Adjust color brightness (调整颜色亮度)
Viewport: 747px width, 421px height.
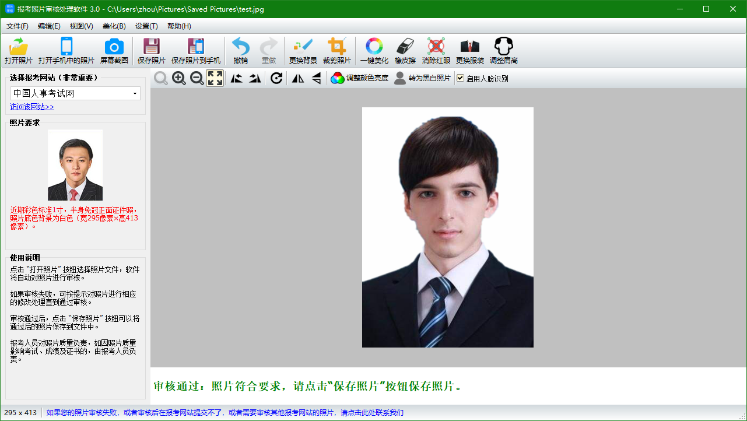(359, 78)
